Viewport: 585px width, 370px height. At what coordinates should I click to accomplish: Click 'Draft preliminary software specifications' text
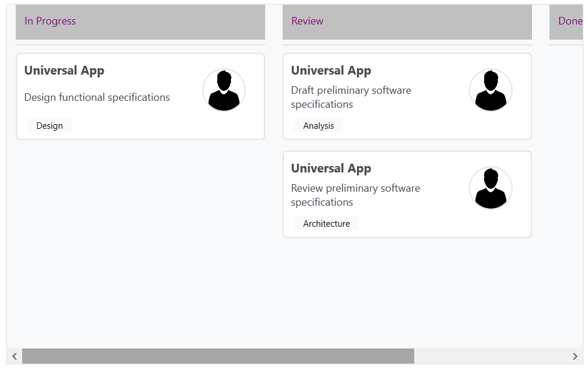[x=351, y=97]
